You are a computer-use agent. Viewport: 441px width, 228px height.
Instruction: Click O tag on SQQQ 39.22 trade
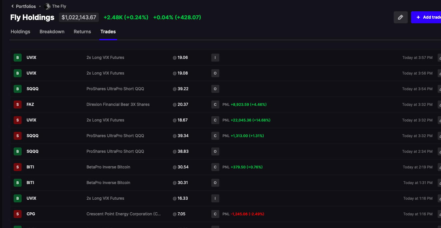215,89
